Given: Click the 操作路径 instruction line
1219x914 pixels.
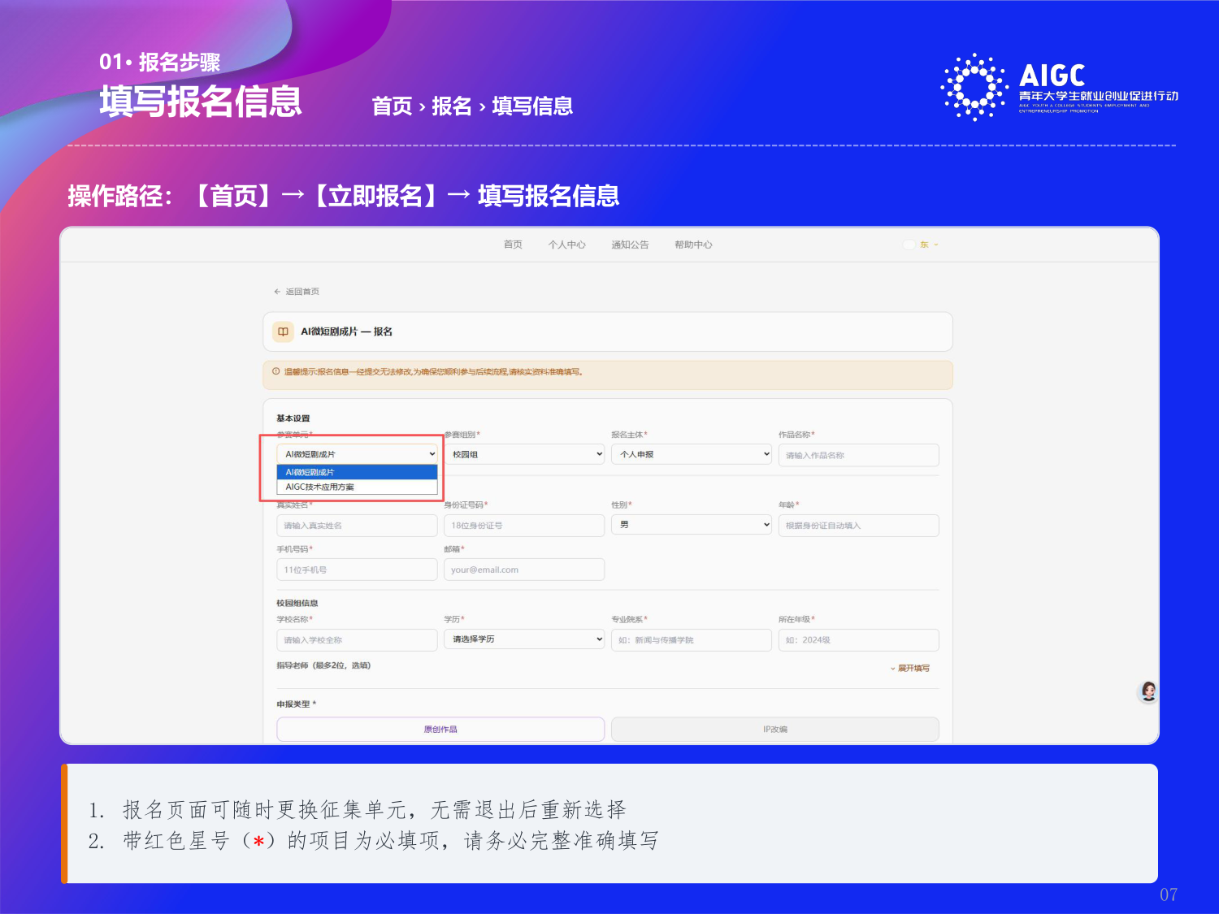Looking at the screenshot, I should 343,196.
